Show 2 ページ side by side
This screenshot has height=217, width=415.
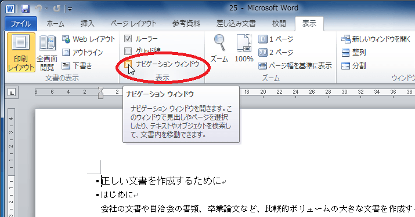click(x=276, y=52)
